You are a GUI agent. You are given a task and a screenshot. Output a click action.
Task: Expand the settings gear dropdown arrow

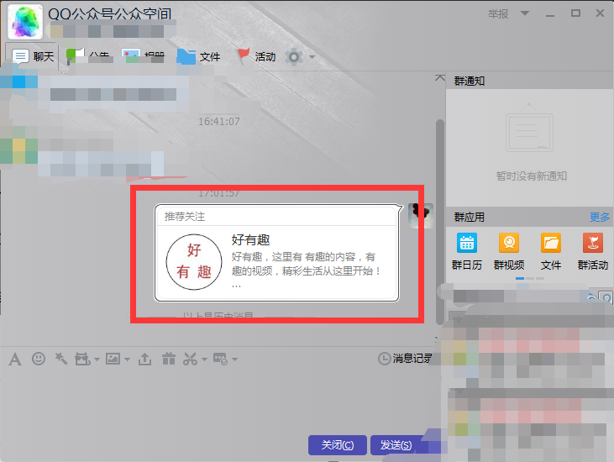[312, 57]
